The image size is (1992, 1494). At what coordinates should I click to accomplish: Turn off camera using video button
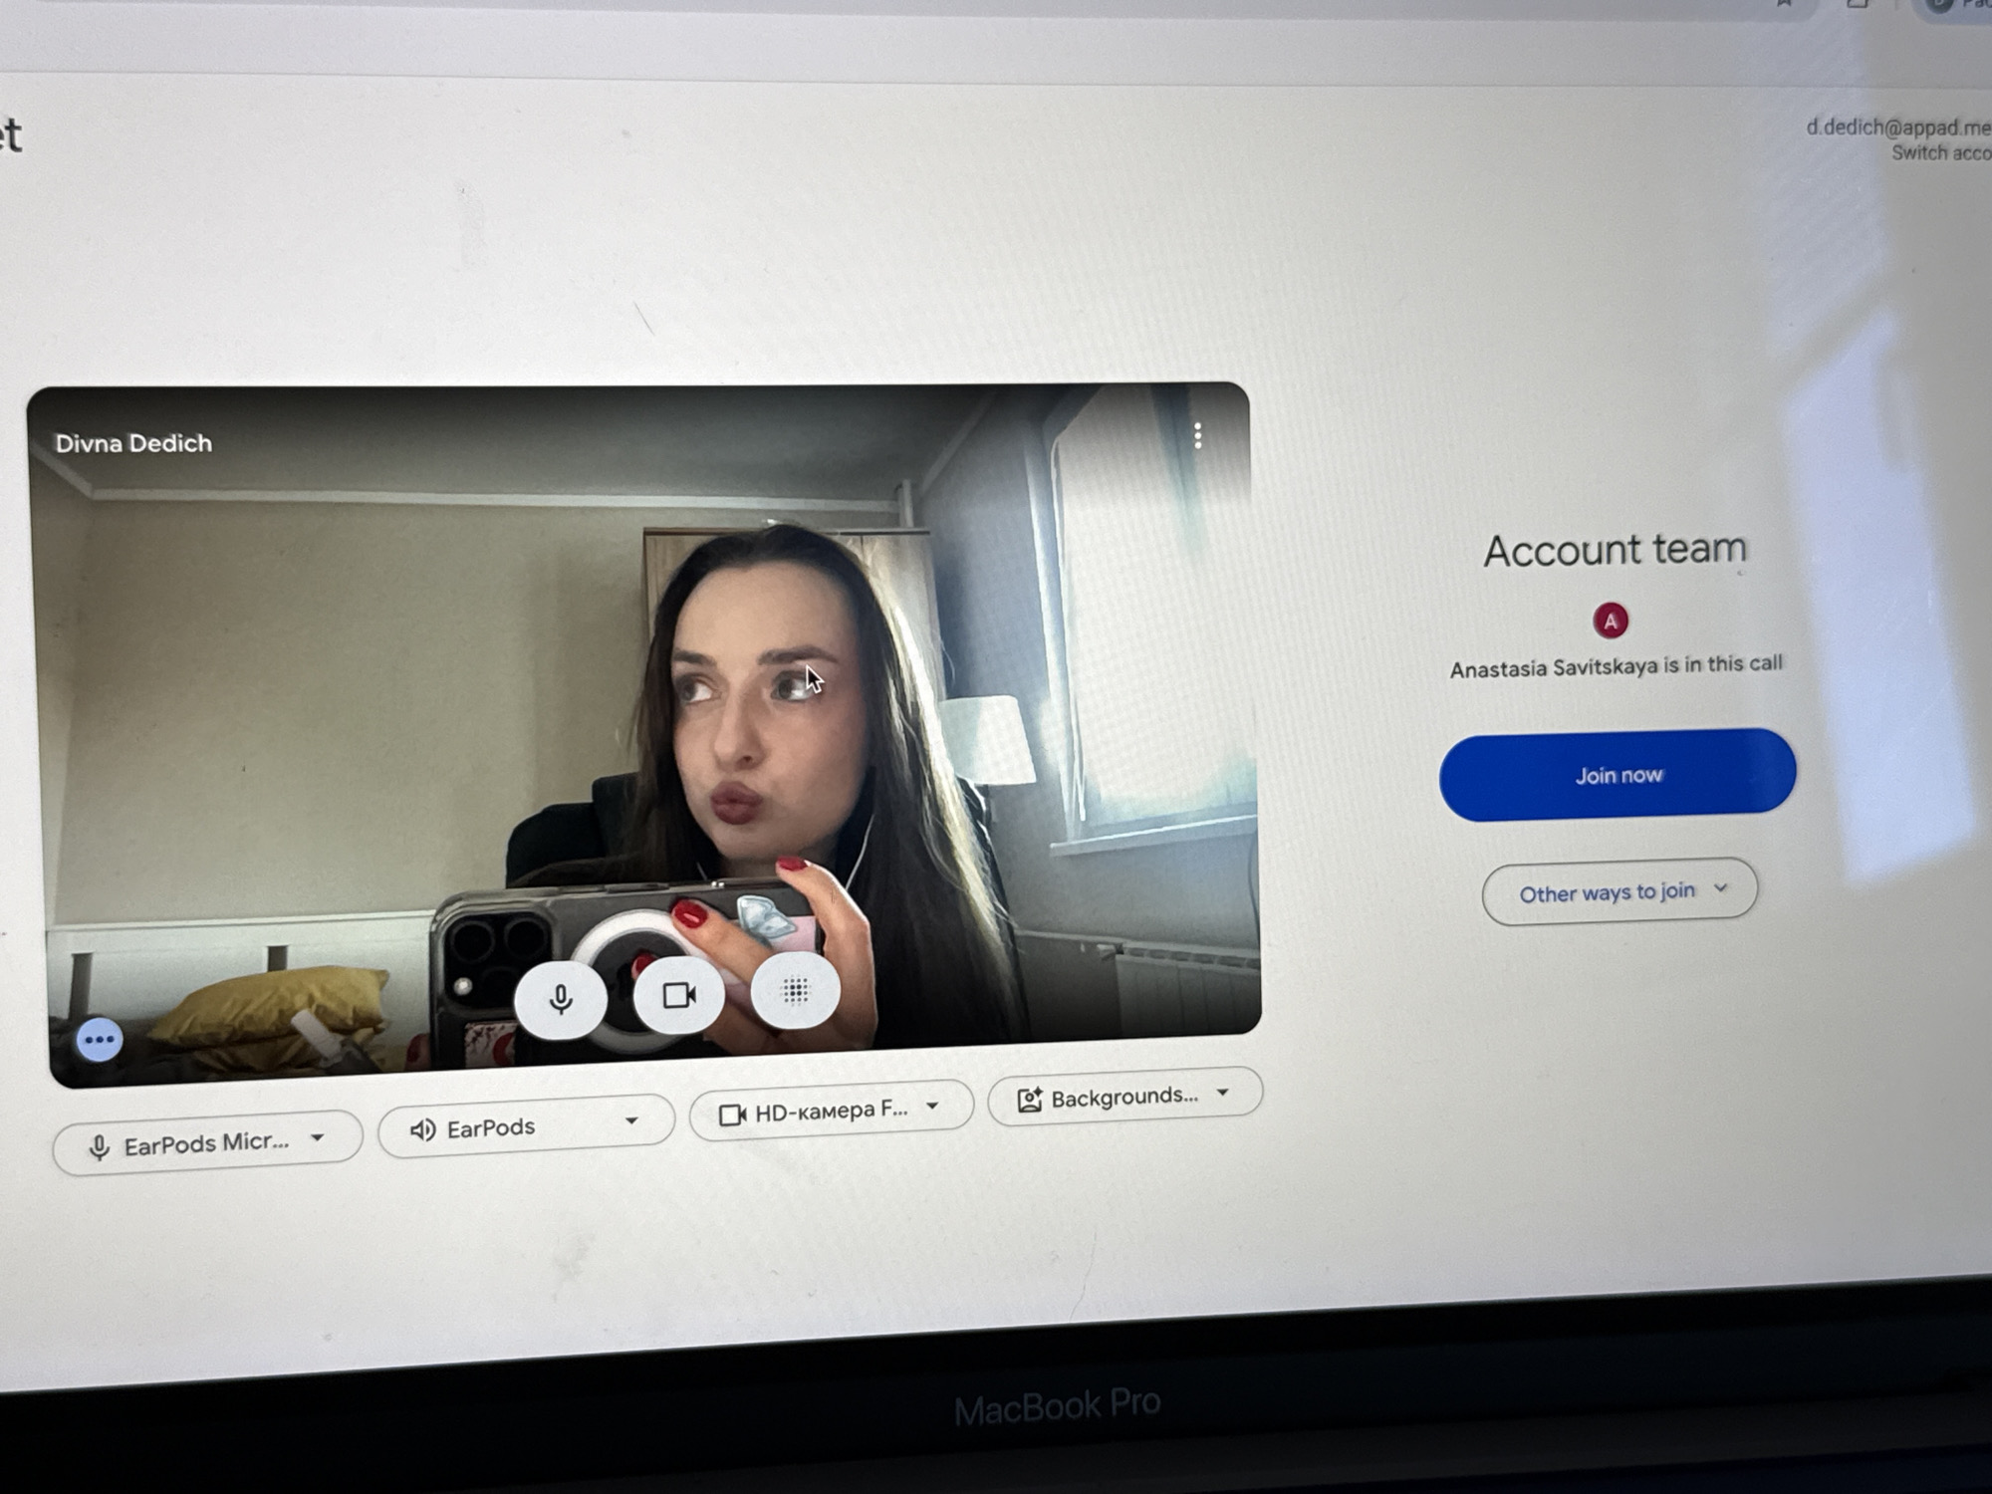678,995
